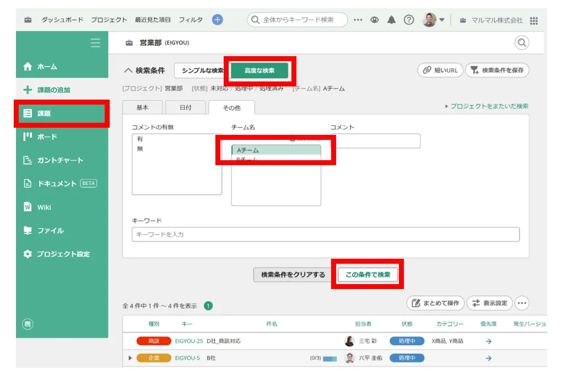Open user avatar dropdown menu
The width and height of the screenshot is (562, 381).
[434, 20]
